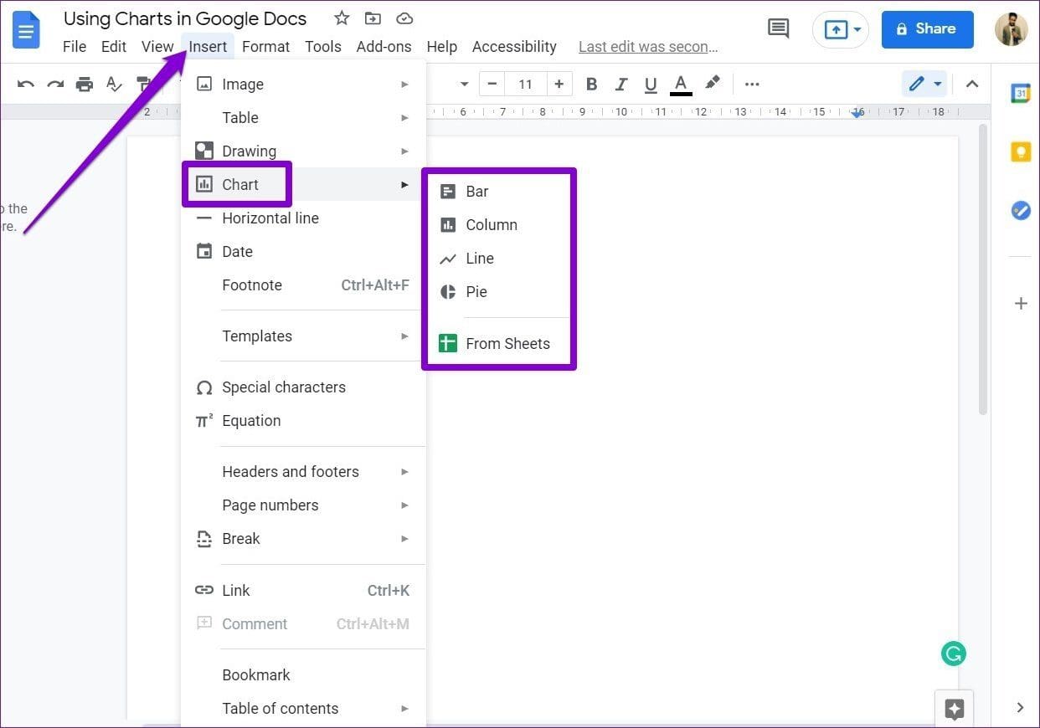Viewport: 1040px width, 728px height.
Task: Click the more toolbar options ellipsis
Action: (752, 84)
